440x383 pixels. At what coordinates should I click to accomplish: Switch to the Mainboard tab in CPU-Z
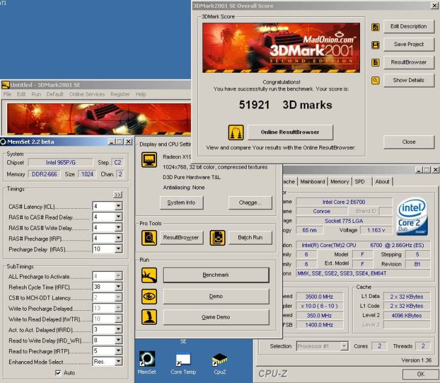[x=313, y=182]
